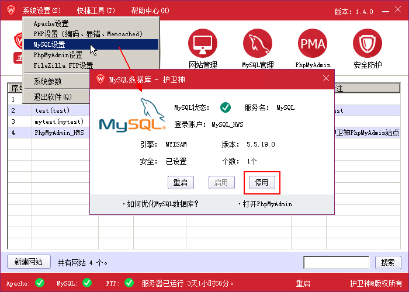409x292 pixels.
Task: Click the 启用 button in MySQL dialog
Action: (221, 182)
